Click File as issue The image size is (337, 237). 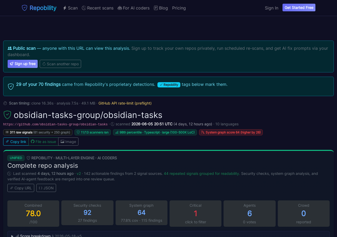tap(43, 141)
